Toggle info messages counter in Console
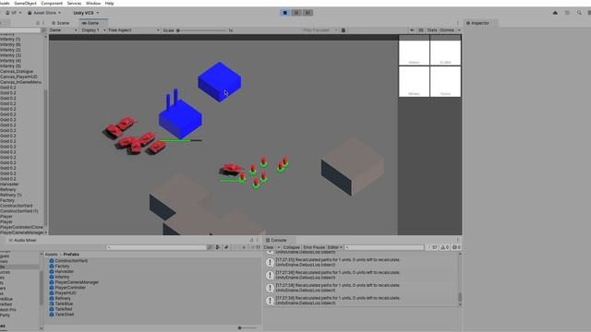The height and width of the screenshot is (332, 591). tap(432, 247)
